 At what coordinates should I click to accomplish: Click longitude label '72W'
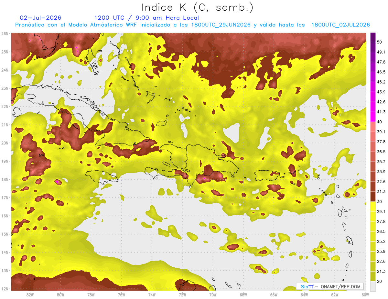tap(182, 295)
